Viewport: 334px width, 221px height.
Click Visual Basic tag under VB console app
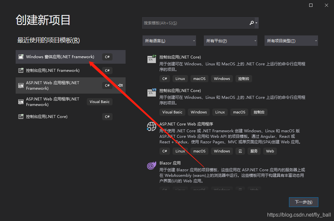coord(172,112)
